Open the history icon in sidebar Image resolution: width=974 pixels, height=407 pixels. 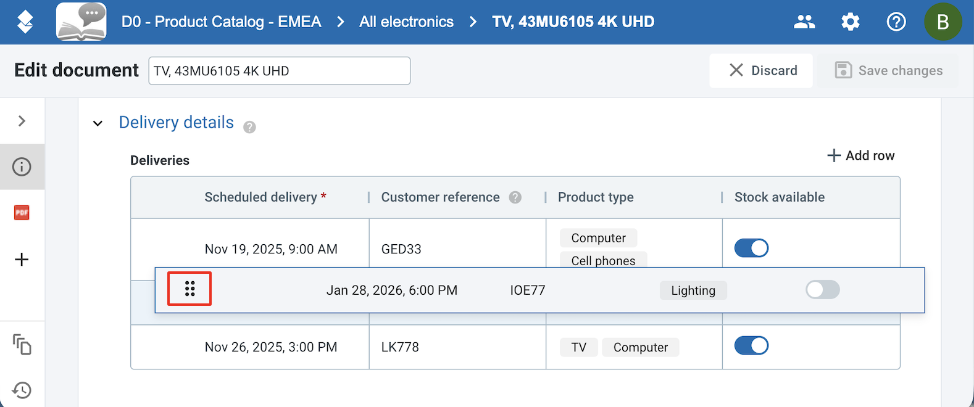click(x=22, y=390)
